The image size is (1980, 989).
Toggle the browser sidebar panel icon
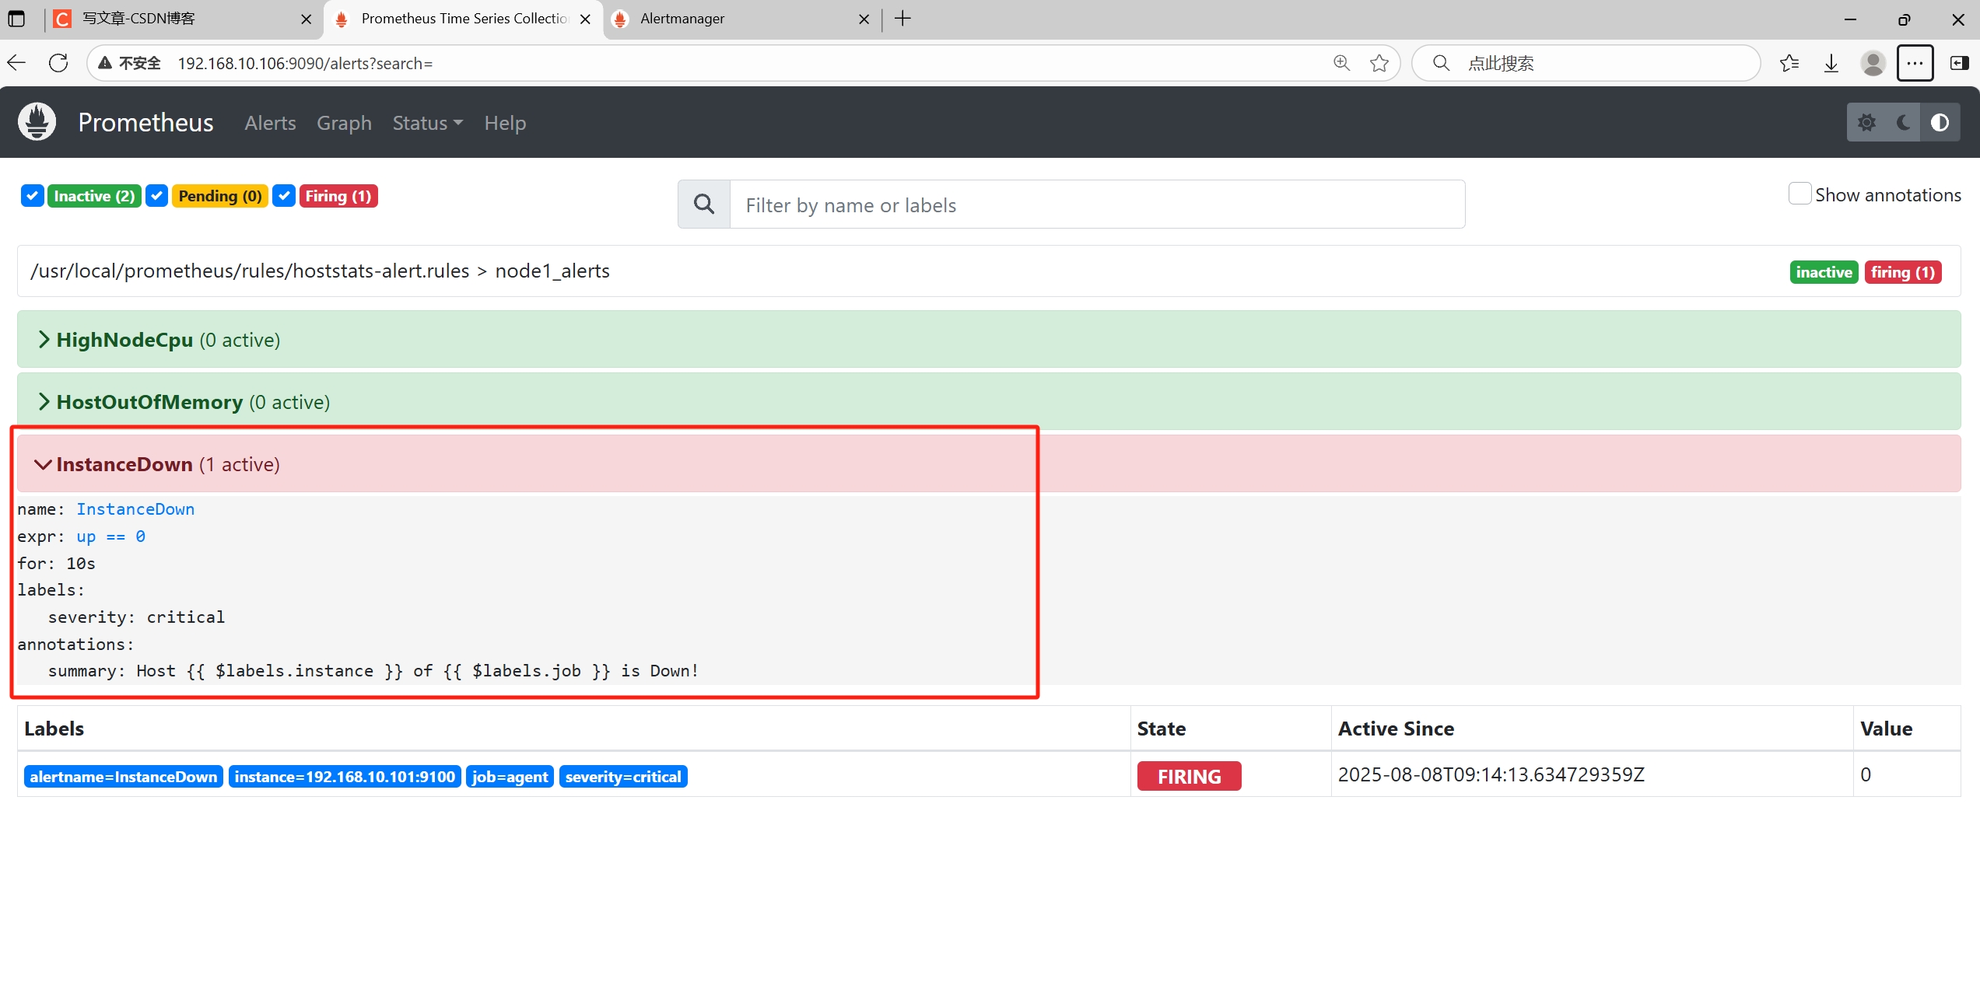click(x=1959, y=63)
